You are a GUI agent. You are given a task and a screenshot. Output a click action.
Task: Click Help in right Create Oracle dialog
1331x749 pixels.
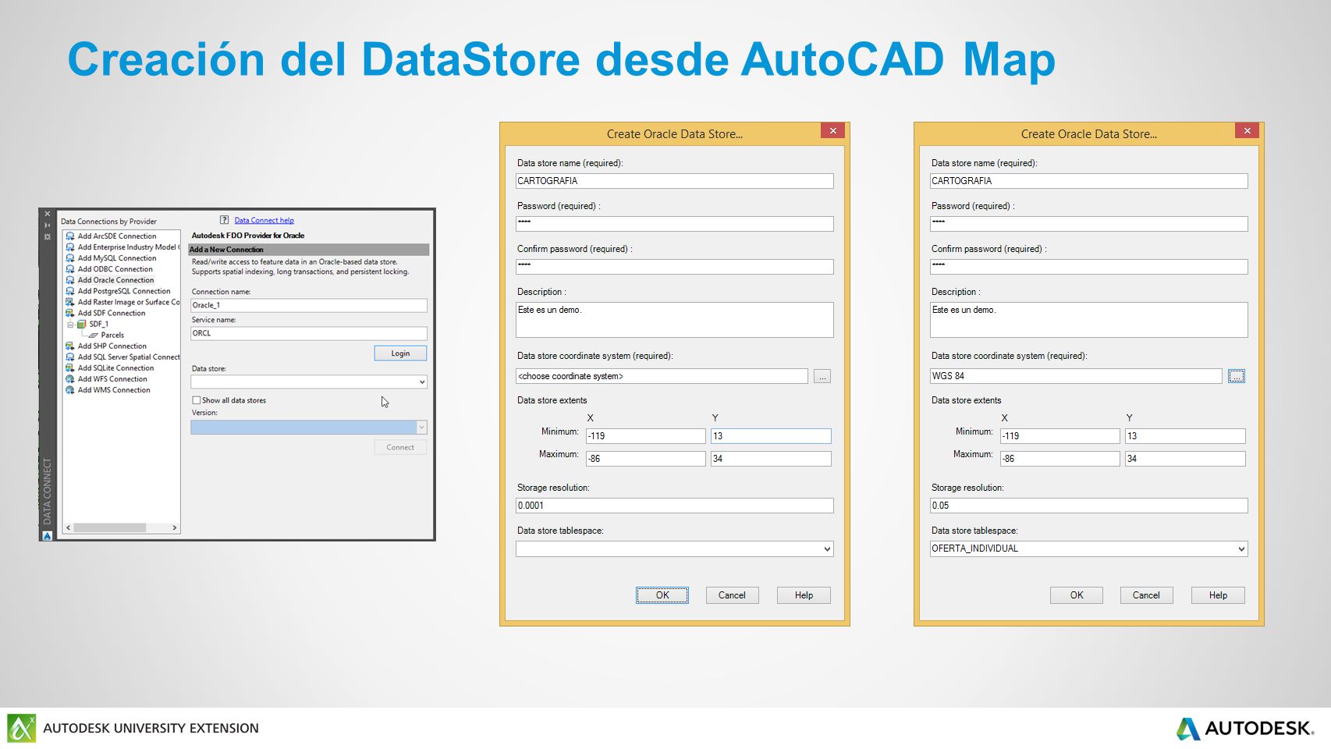[x=1218, y=595]
